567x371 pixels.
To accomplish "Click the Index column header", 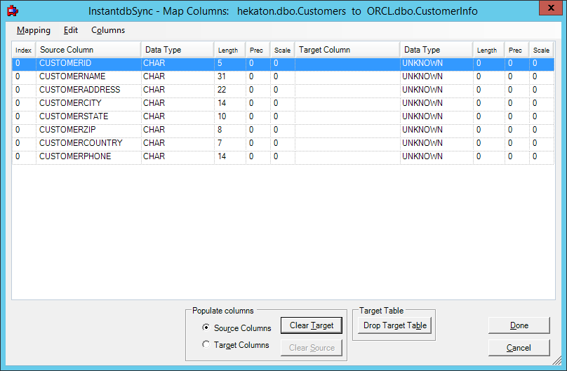I will [24, 50].
